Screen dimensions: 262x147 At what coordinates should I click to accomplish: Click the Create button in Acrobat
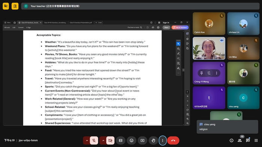click(98, 22)
